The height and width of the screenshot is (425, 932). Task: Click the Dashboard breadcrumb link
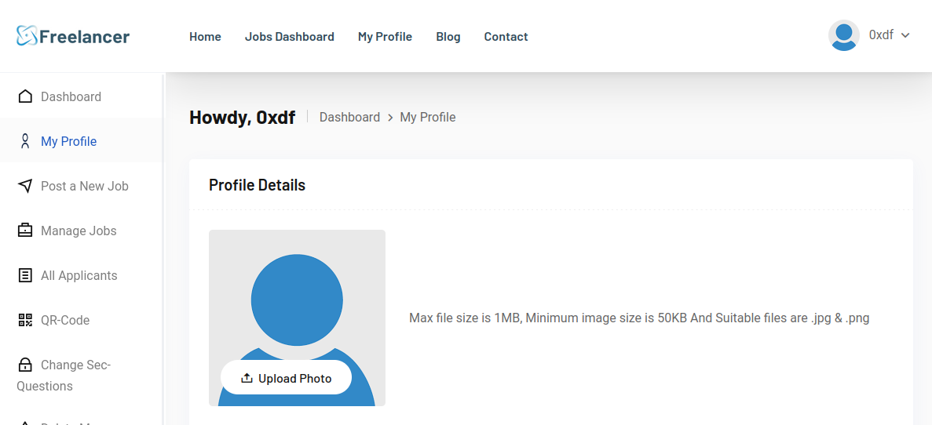click(349, 117)
